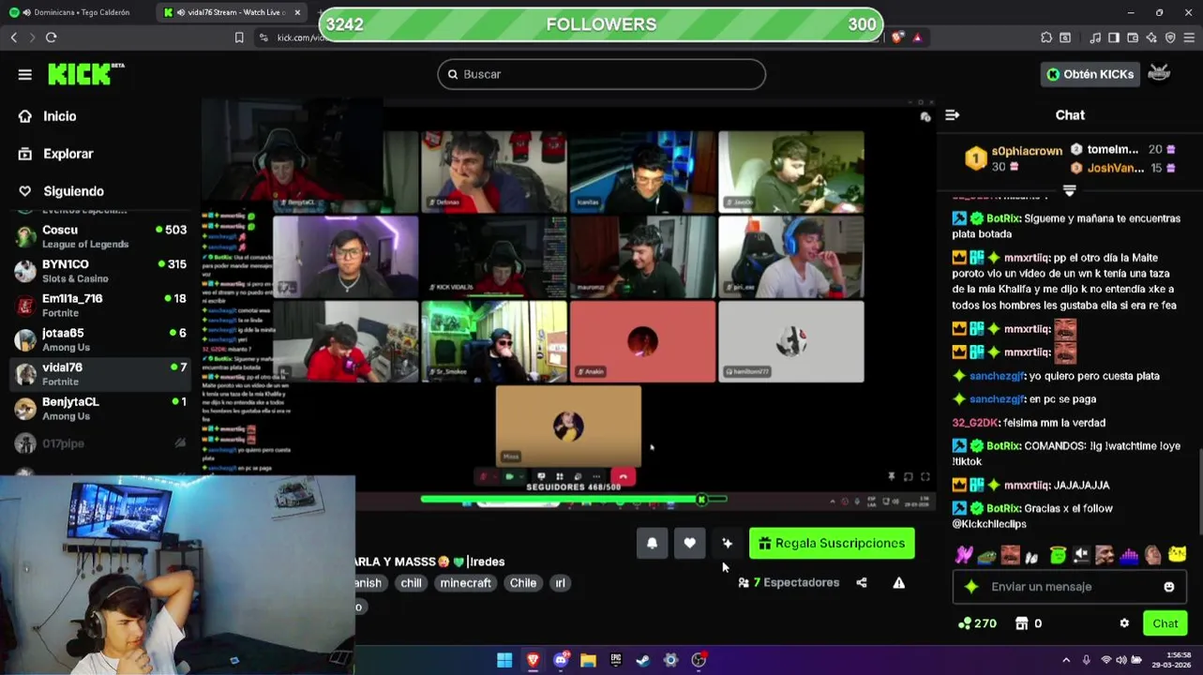Open Brave Wallet icon

(x=1133, y=37)
